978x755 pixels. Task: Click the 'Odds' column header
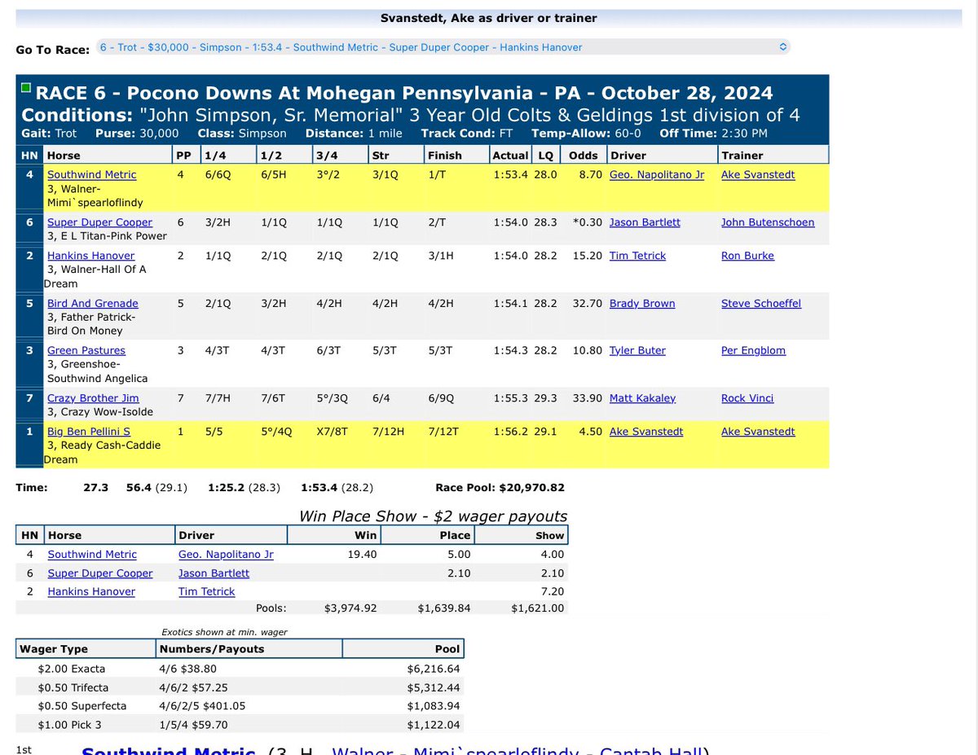[x=584, y=155]
